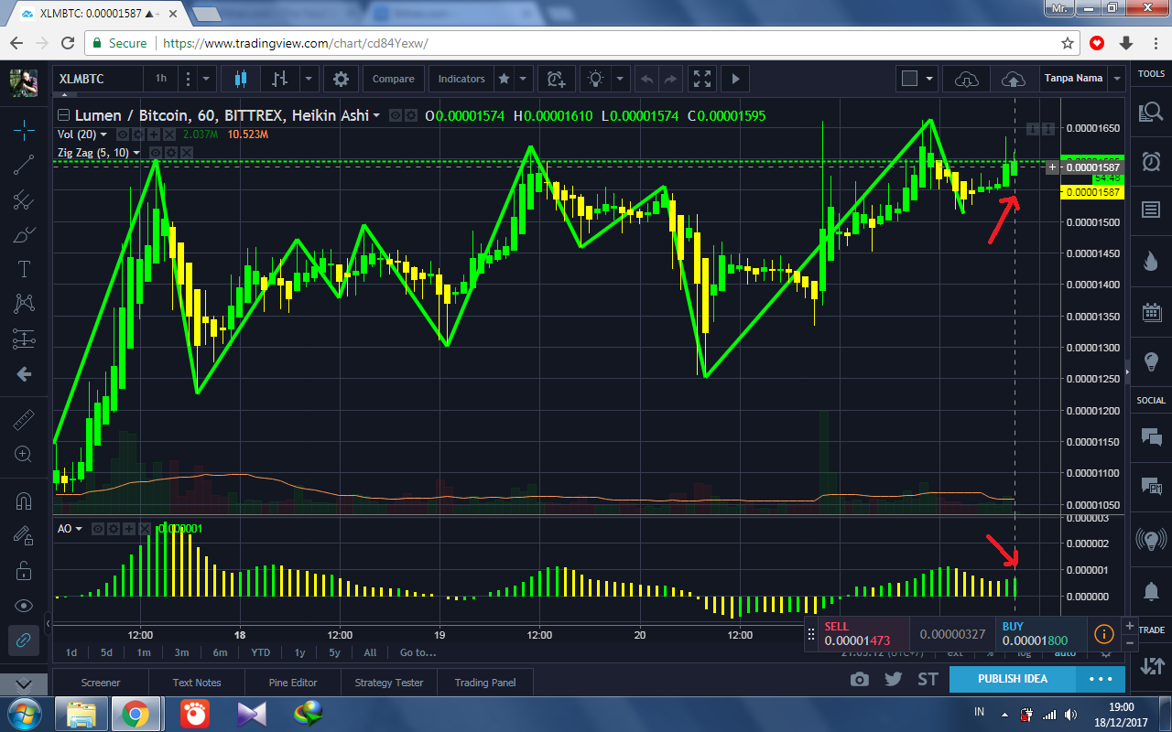
Task: Open the dropdown beside the lightbulb icon
Action: [x=621, y=79]
